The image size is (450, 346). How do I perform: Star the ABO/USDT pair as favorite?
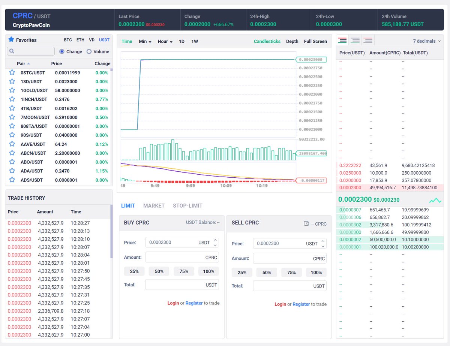[x=12, y=162]
